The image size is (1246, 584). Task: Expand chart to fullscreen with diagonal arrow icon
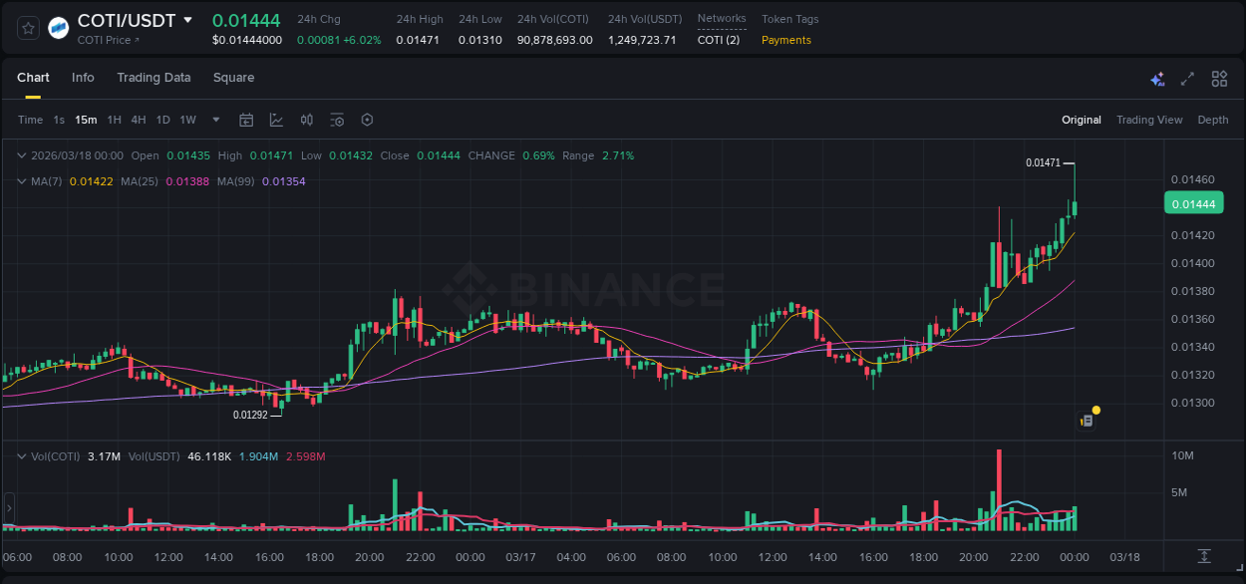(1188, 78)
